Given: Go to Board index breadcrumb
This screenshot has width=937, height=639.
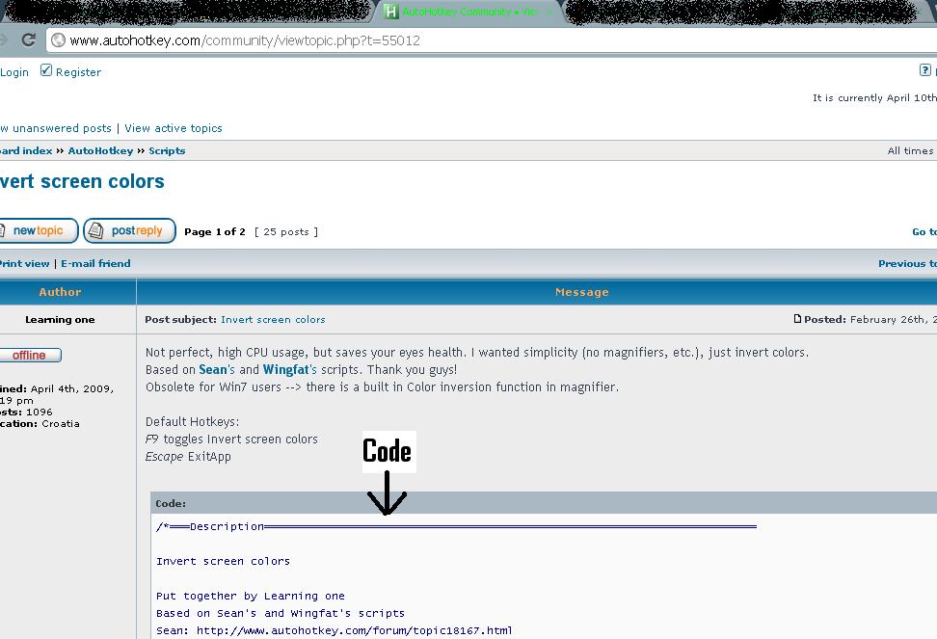Looking at the screenshot, I should [26, 151].
